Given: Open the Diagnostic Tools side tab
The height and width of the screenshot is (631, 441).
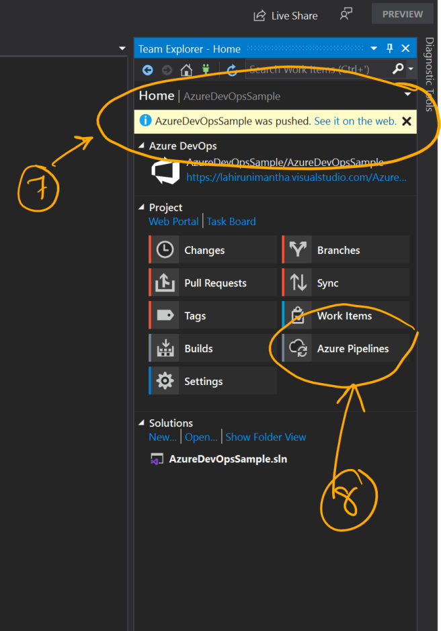Looking at the screenshot, I should [x=430, y=74].
